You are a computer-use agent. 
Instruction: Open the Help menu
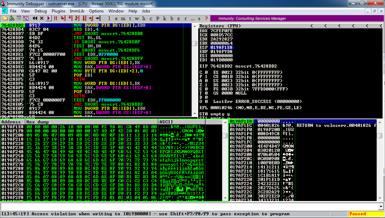133,11
